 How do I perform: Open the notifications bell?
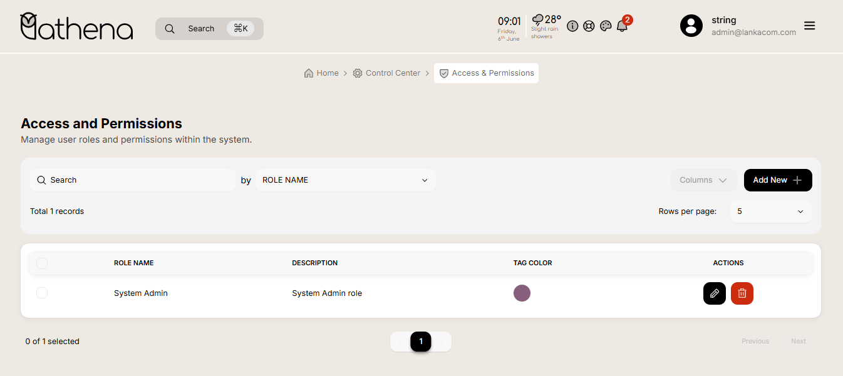click(622, 26)
